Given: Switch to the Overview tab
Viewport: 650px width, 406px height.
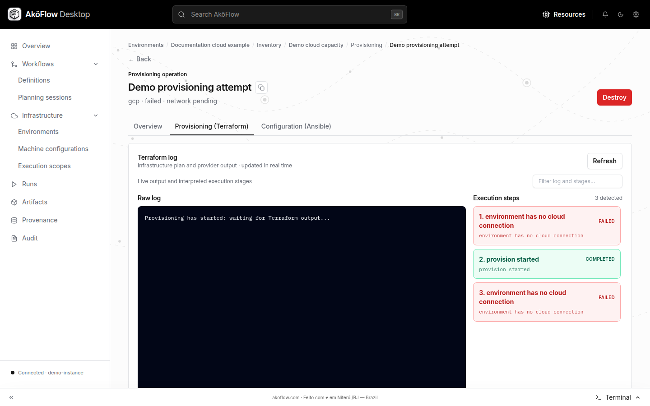Looking at the screenshot, I should tap(148, 126).
